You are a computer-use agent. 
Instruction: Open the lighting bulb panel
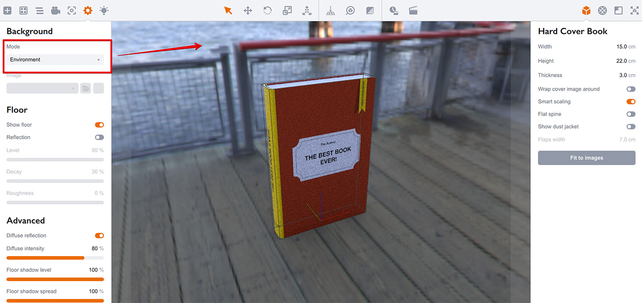104,10
